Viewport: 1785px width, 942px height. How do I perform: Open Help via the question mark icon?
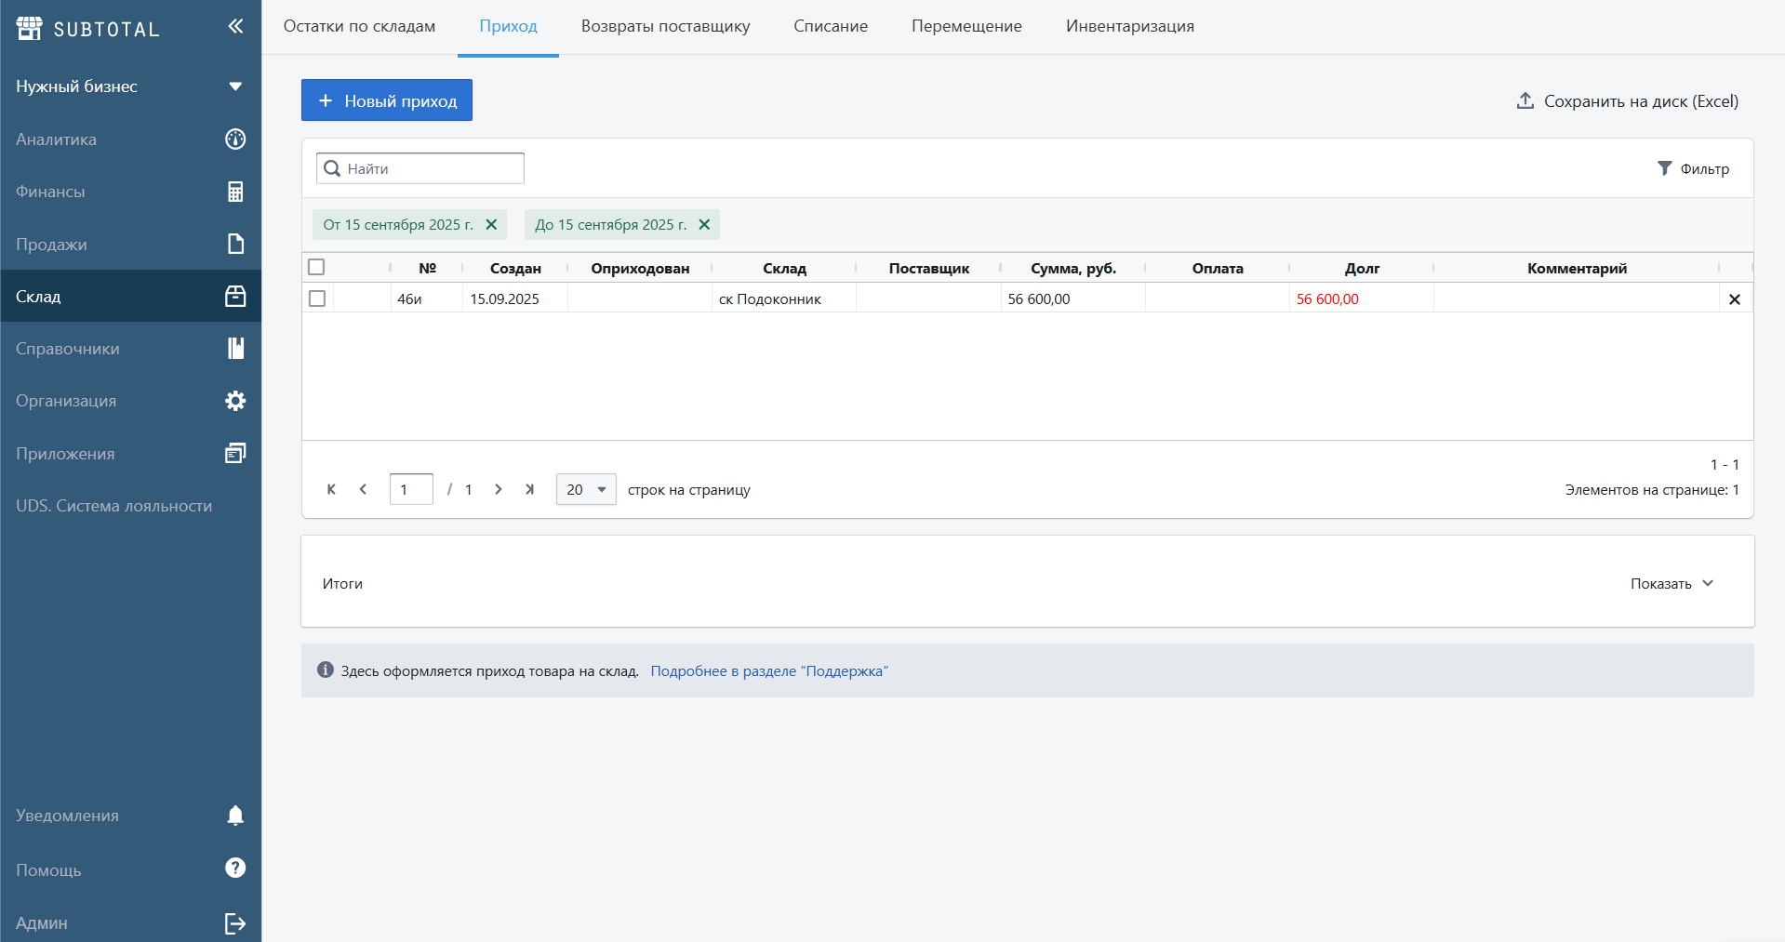click(235, 868)
